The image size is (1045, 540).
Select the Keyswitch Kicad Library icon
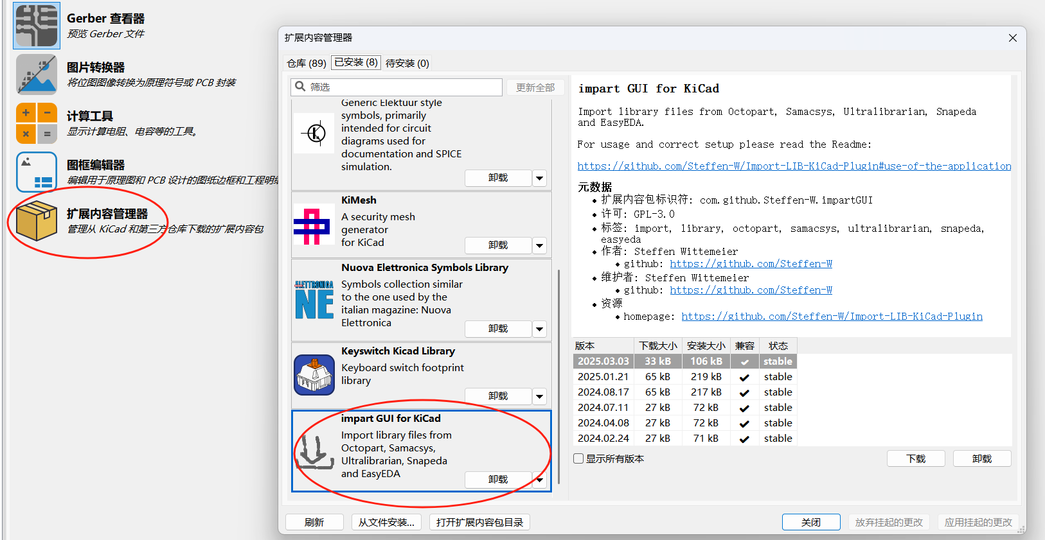[314, 374]
